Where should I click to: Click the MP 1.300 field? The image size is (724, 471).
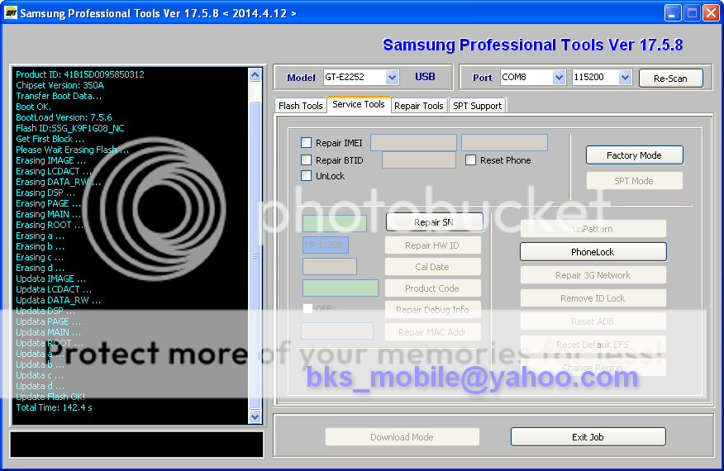(x=326, y=245)
